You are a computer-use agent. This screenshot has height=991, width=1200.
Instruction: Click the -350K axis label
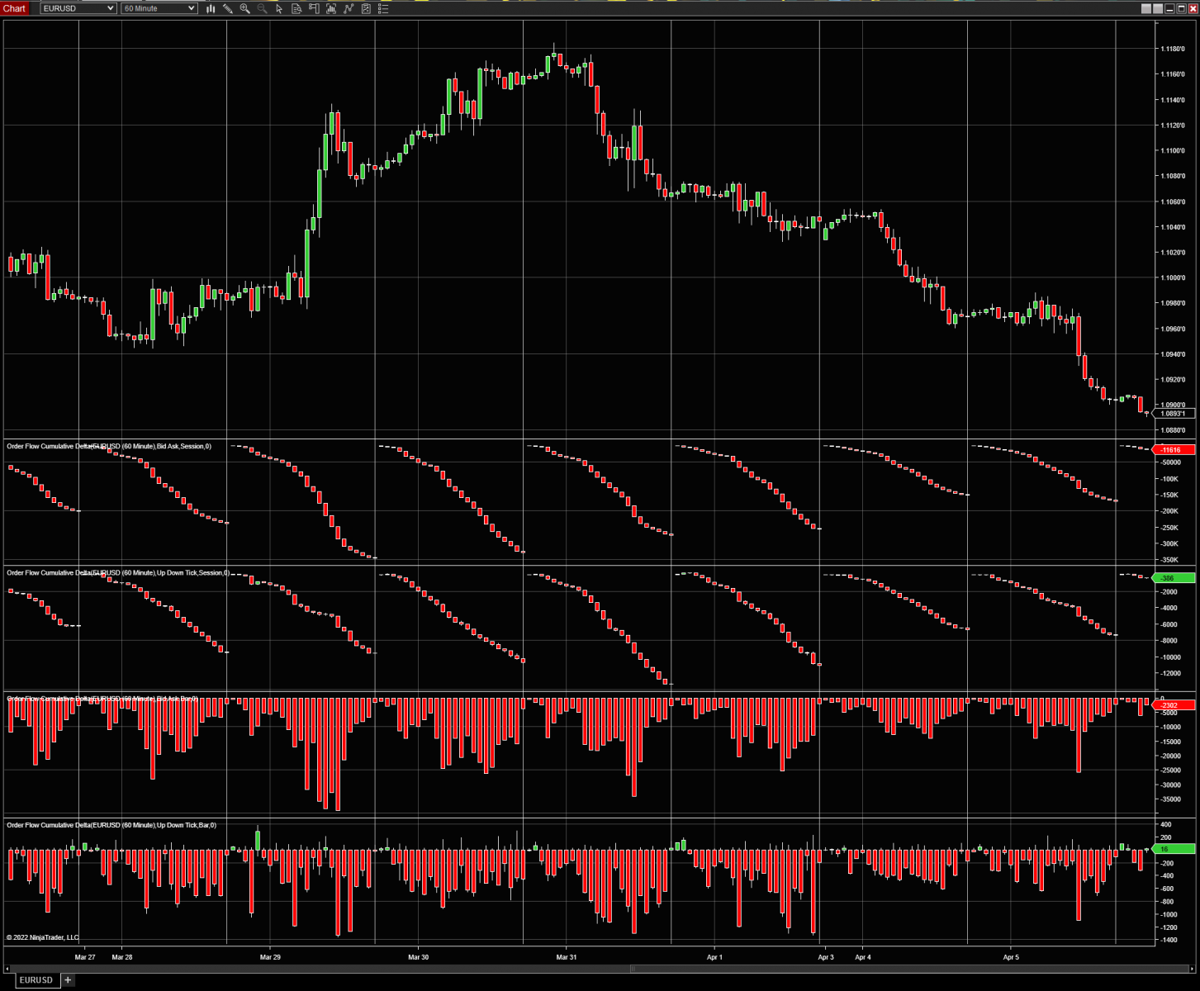(1169, 560)
